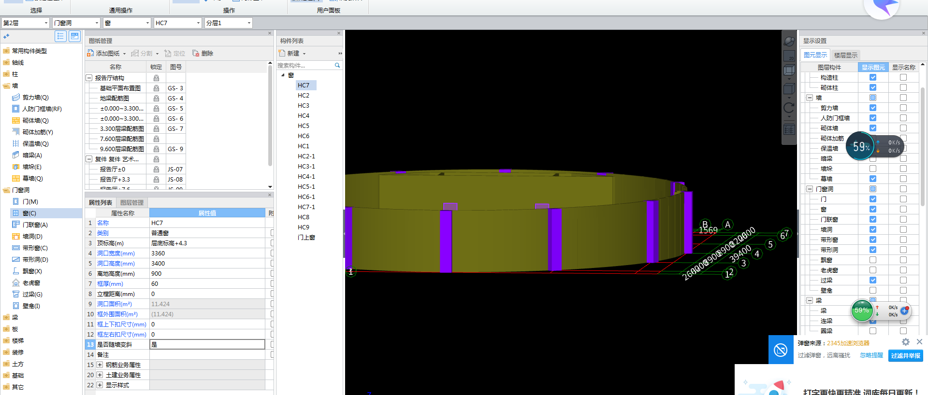Image resolution: width=928 pixels, height=395 pixels.
Task: Expand 土建业务属性 in property list
Action: click(x=100, y=375)
